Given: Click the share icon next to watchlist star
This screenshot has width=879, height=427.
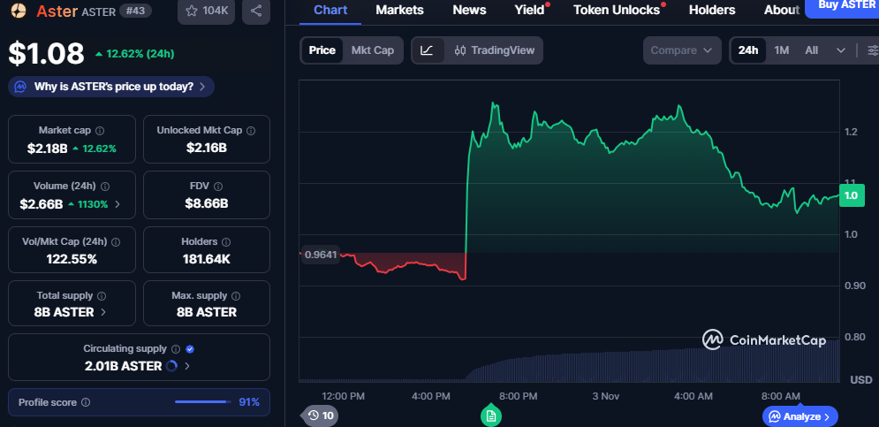Looking at the screenshot, I should point(256,11).
